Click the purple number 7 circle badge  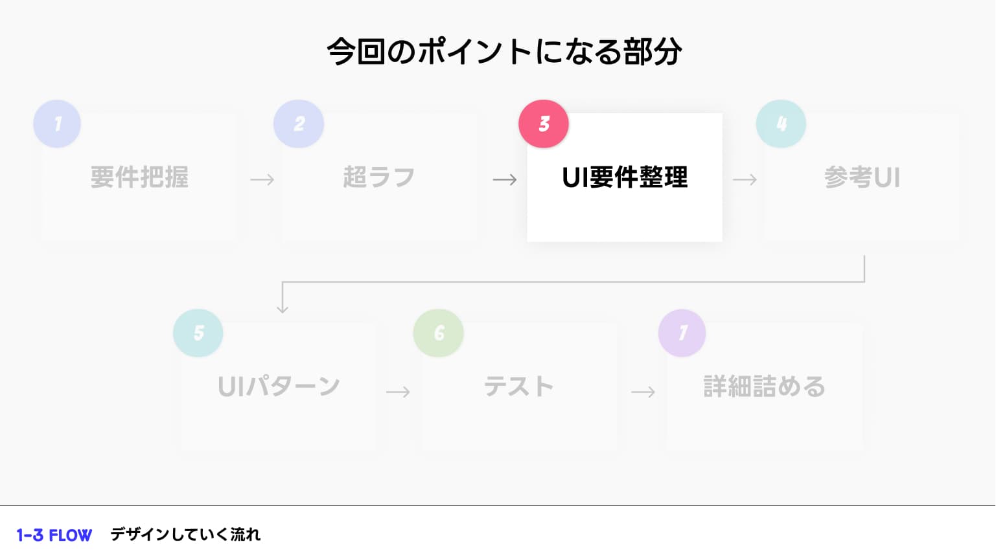682,333
